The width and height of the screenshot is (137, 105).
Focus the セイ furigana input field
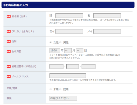pyautogui.click(x=69, y=31)
